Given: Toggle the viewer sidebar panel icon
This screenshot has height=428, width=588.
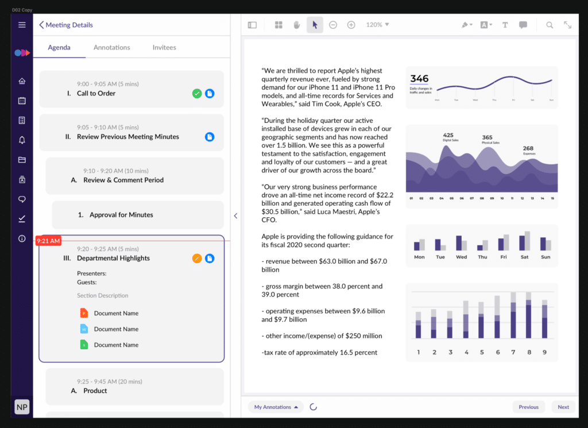Looking at the screenshot, I should point(252,25).
